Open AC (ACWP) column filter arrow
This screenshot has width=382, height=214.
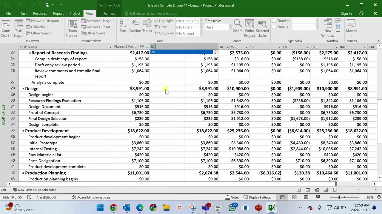[x=246, y=47]
